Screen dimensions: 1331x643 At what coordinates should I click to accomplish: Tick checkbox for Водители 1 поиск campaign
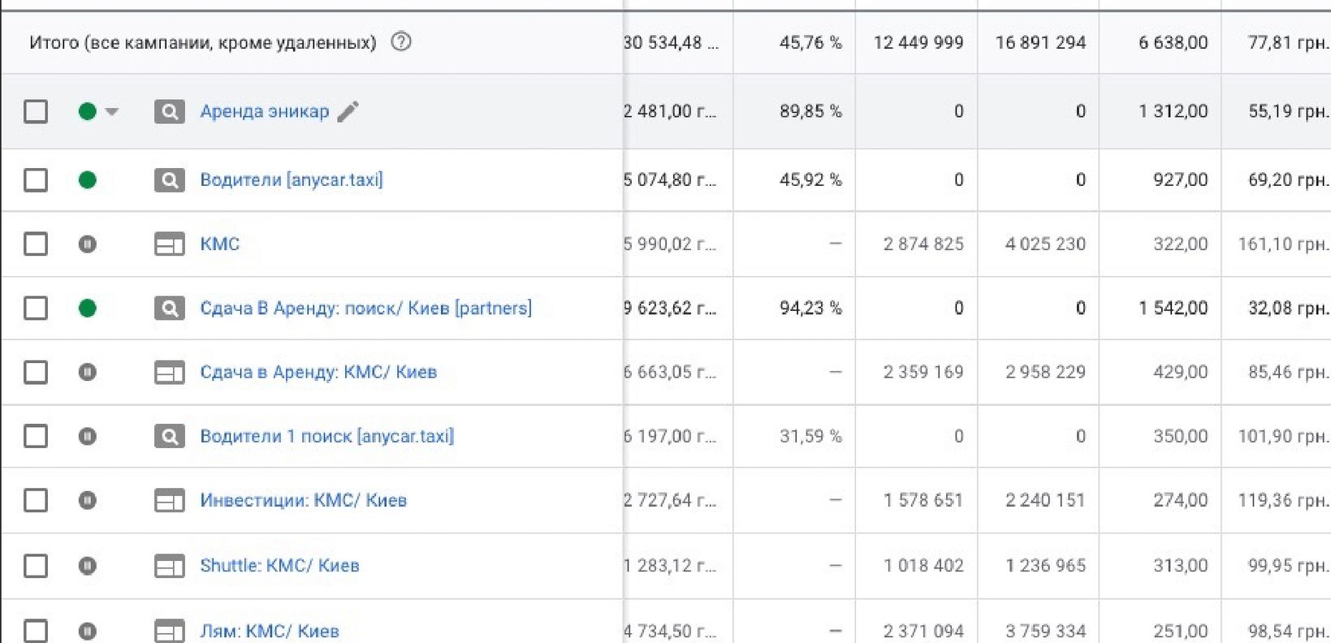click(36, 436)
